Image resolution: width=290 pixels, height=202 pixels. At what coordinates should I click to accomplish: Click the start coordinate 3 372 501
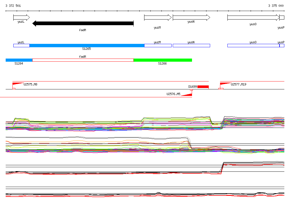13,6
